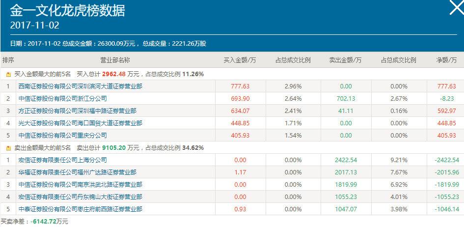Click the icon beside 卖出金额最大的前5名
This screenshot has width=464, height=227.
pyautogui.click(x=8, y=148)
